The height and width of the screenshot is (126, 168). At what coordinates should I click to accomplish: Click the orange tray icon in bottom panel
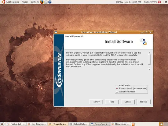coord(133,124)
